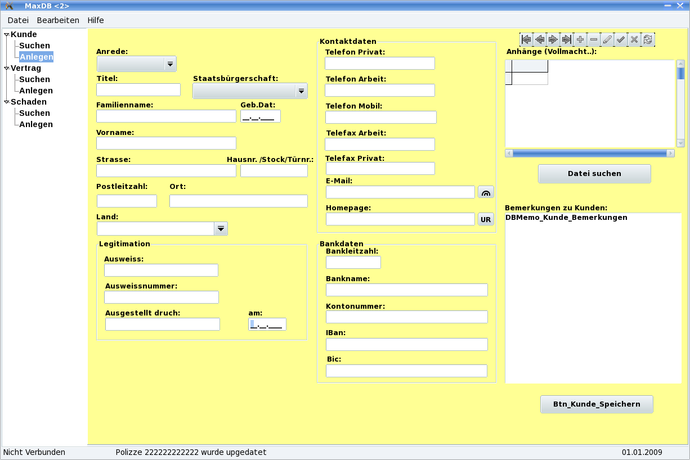Focus the Familienname input field
Viewport: 690px width, 460px height.
166,116
